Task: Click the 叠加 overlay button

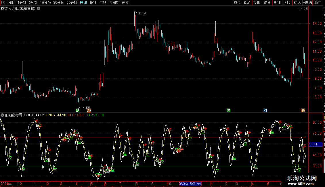Action: click(x=247, y=3)
